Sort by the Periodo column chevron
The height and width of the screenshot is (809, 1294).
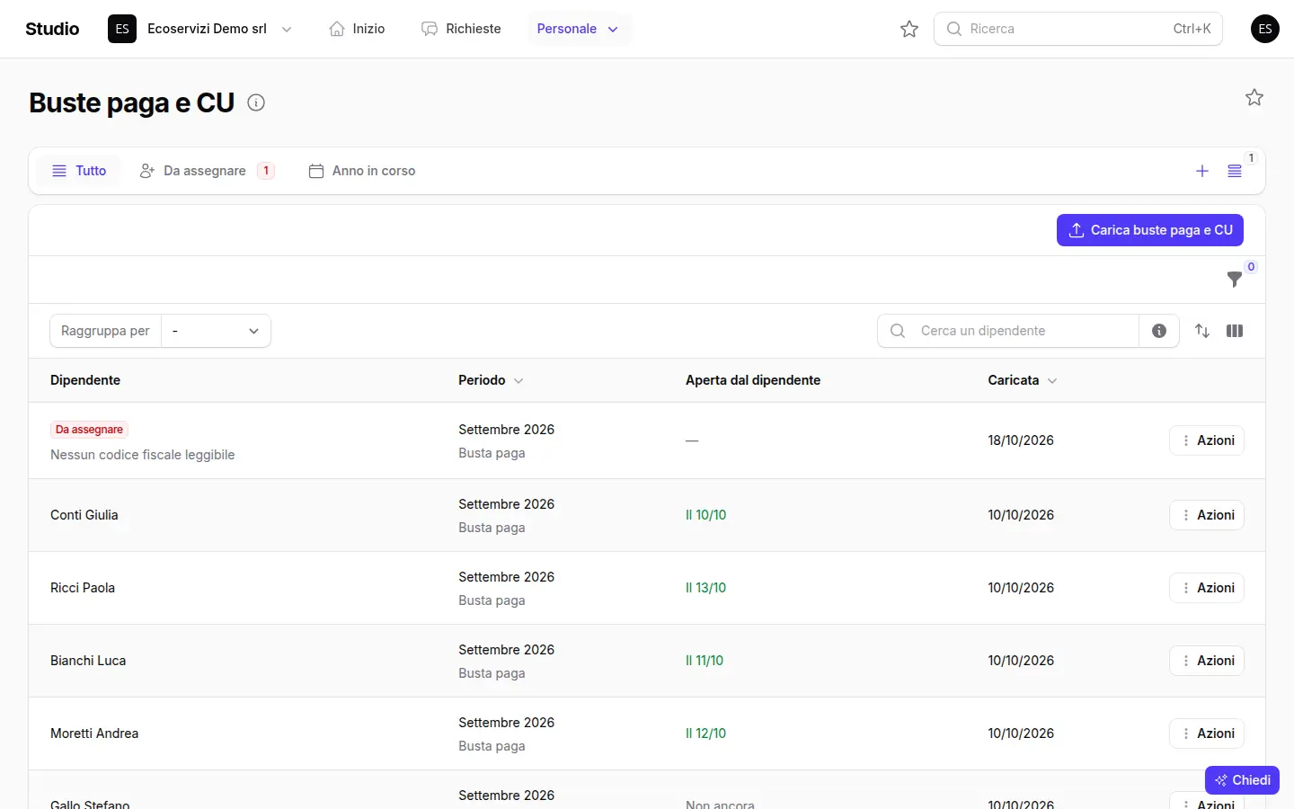[518, 380]
